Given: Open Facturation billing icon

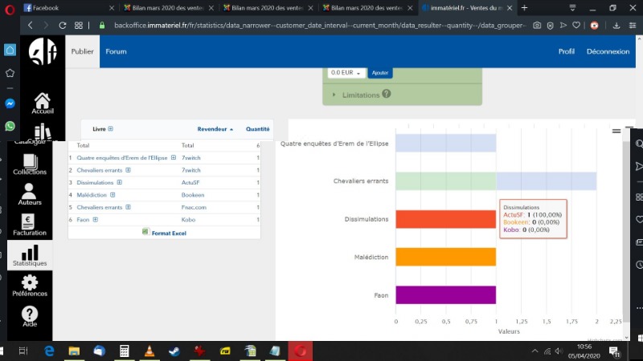Looking at the screenshot, I should pos(30,224).
